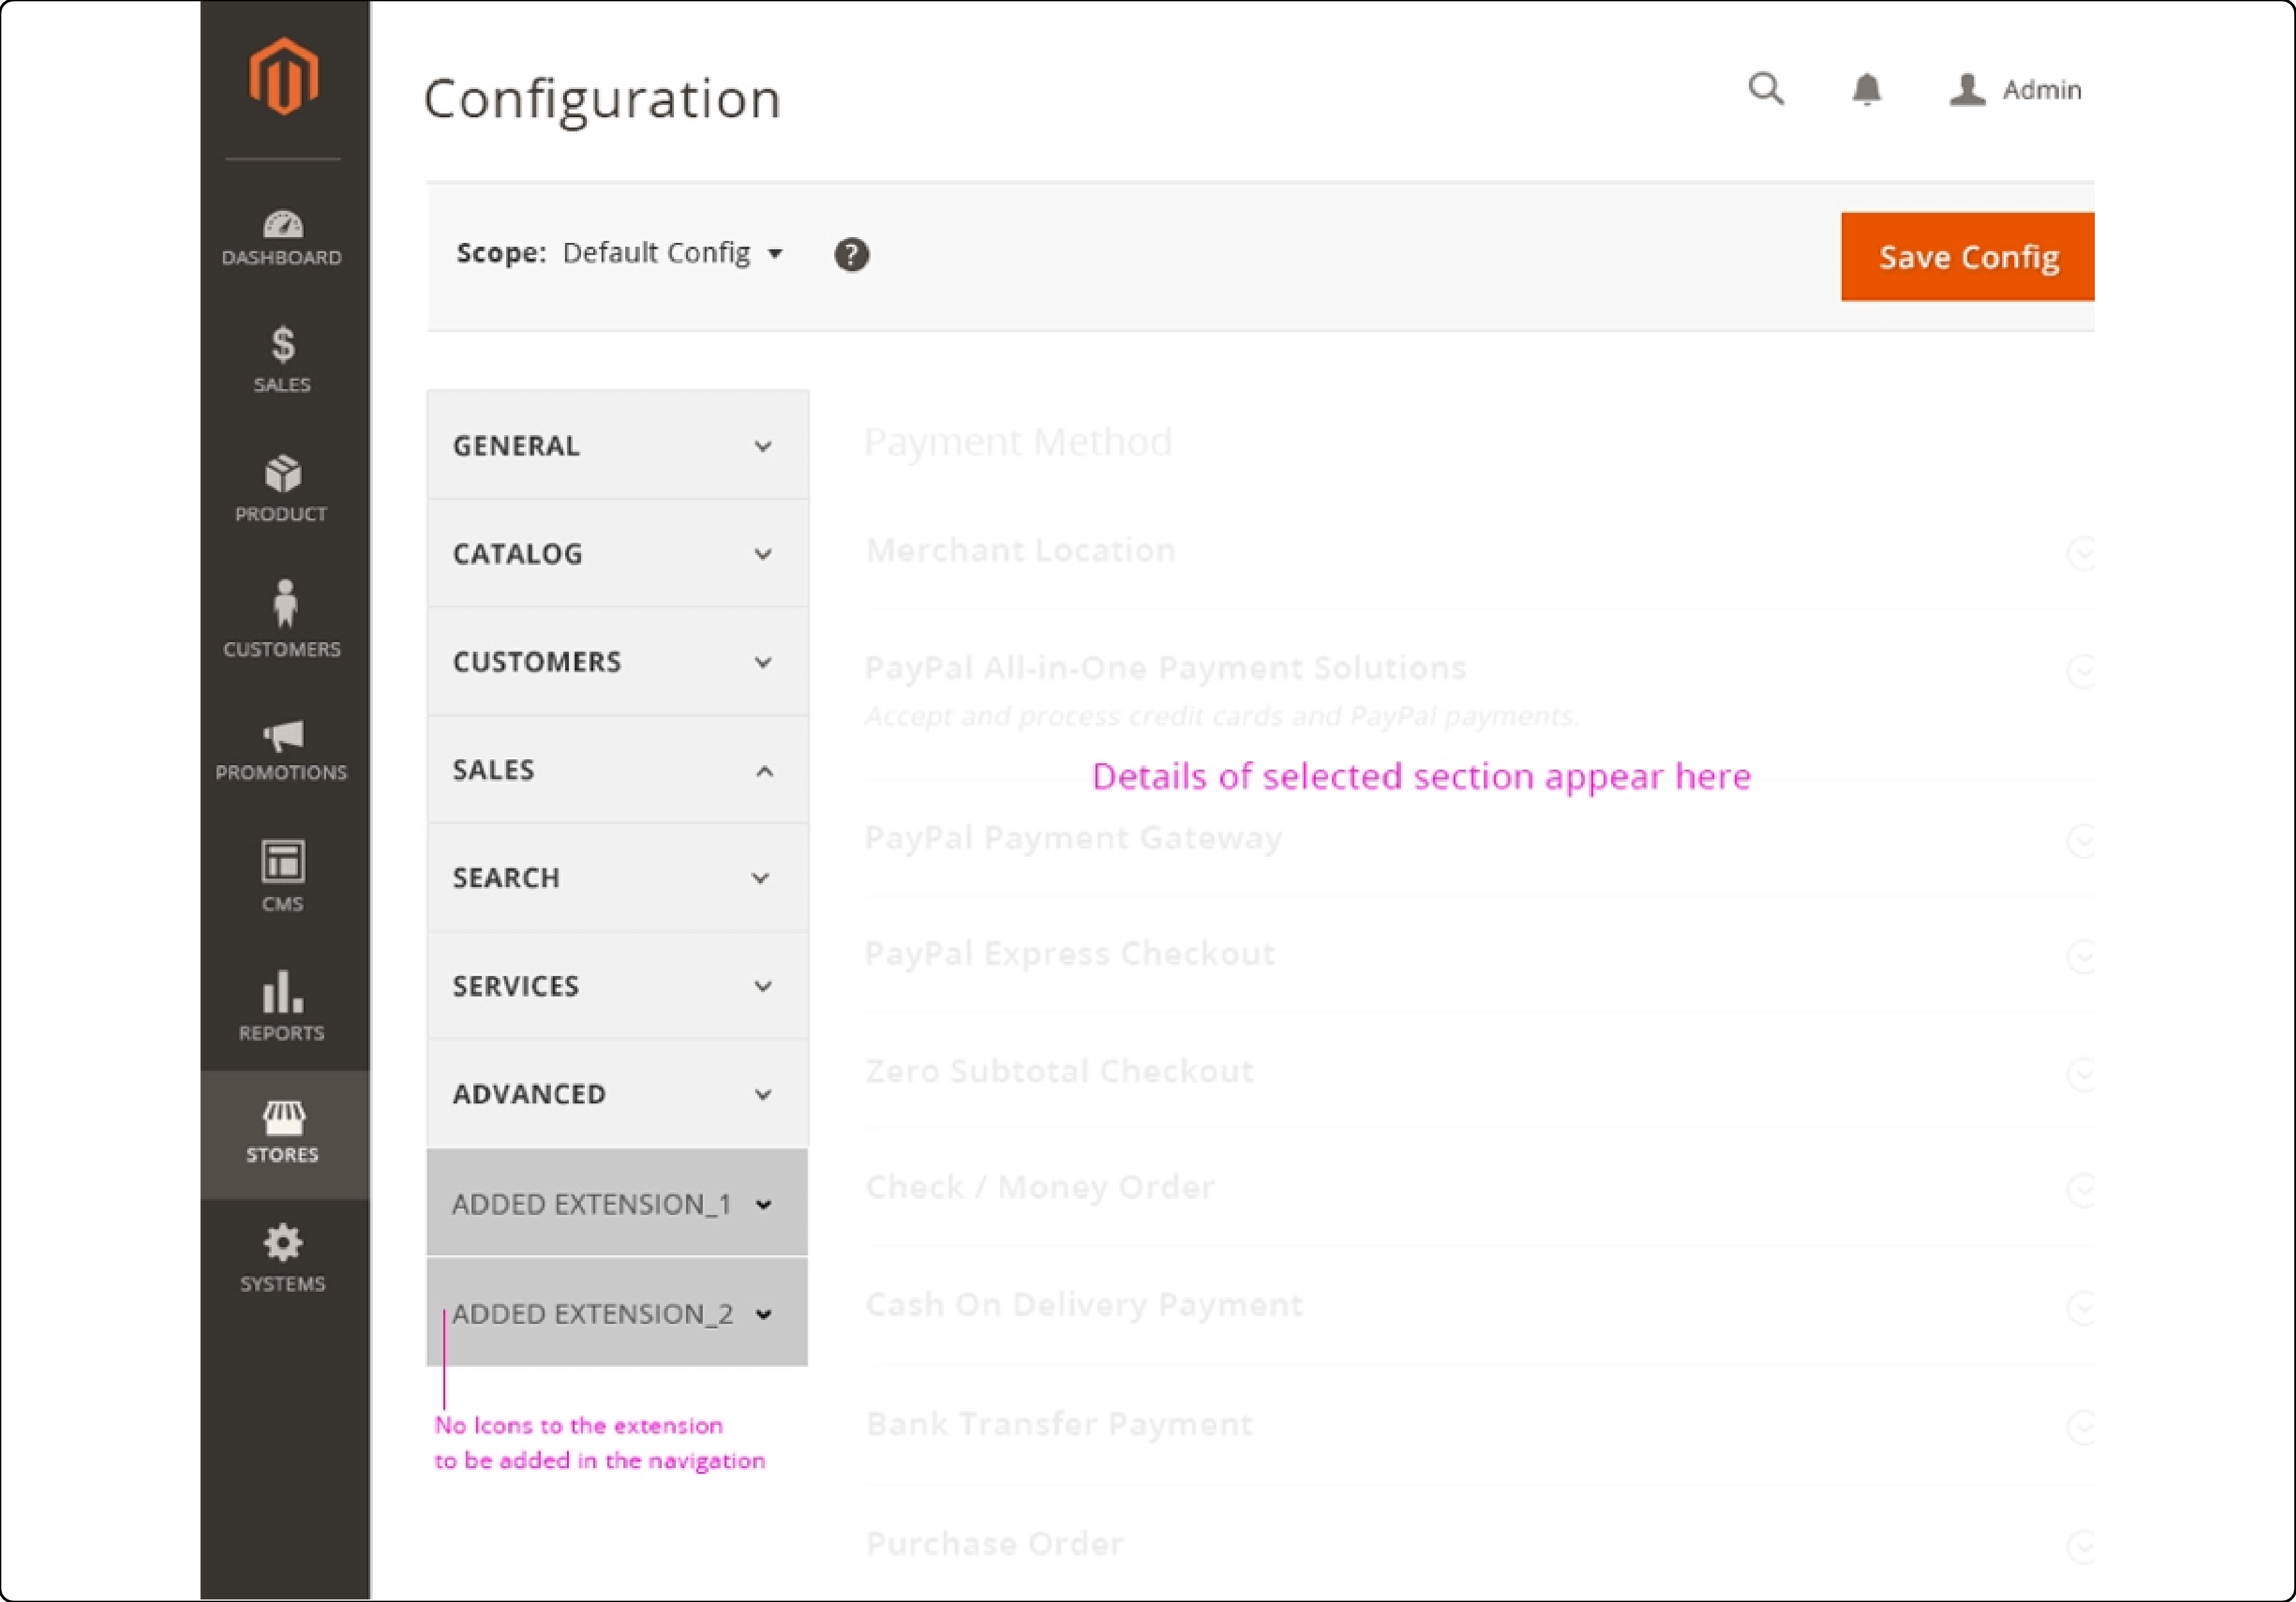Click the scope help question-mark icon
Viewport: 2296px width, 1602px height.
tap(851, 254)
